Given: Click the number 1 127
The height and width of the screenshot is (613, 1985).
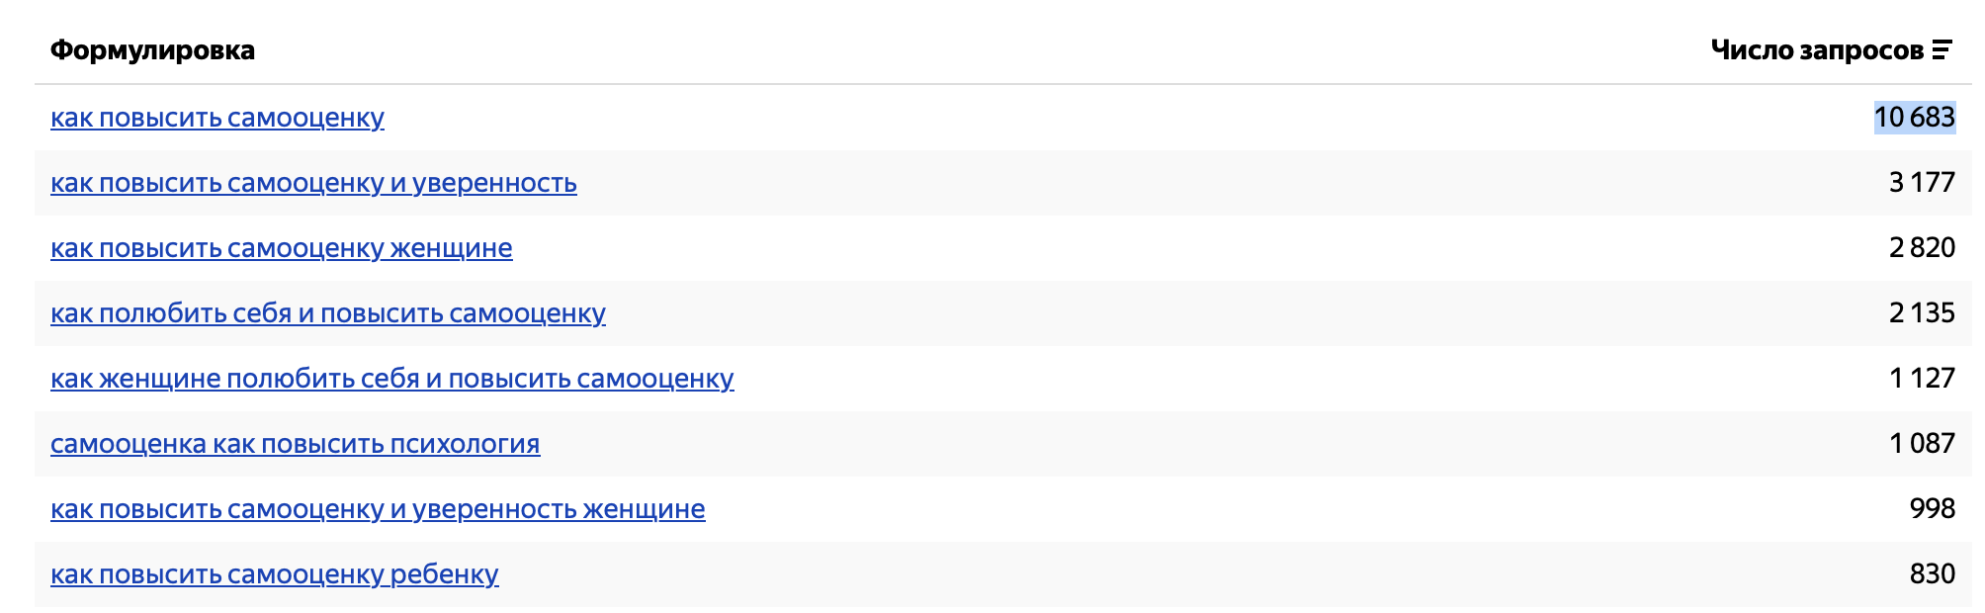Looking at the screenshot, I should [x=1922, y=379].
